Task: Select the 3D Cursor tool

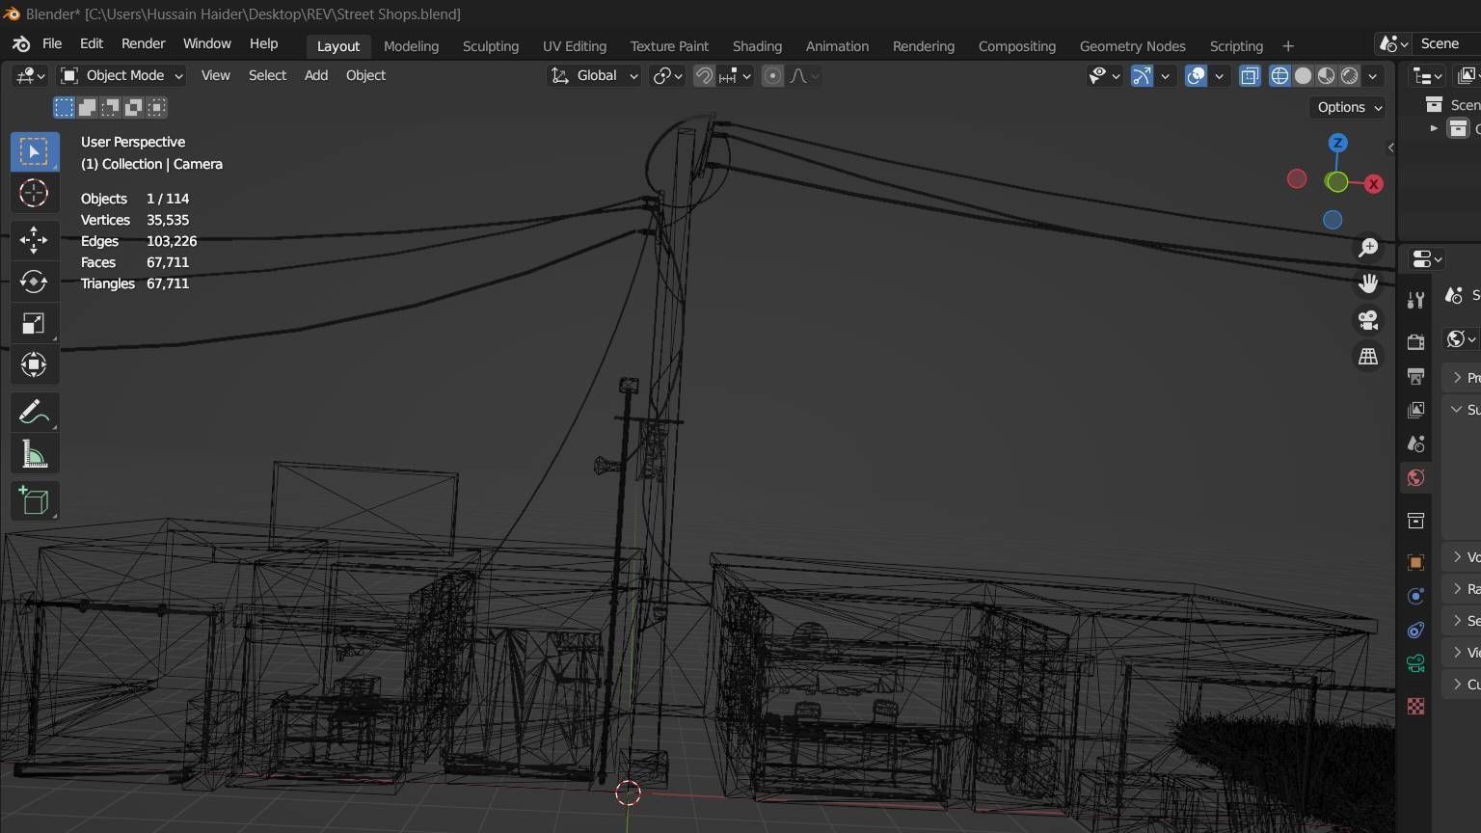Action: pyautogui.click(x=34, y=193)
